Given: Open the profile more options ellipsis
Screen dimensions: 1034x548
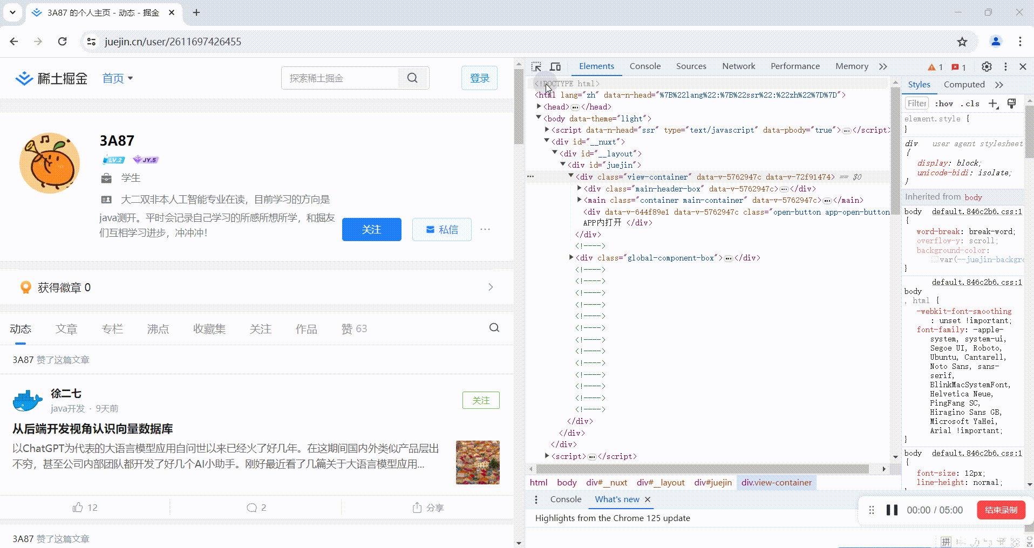Looking at the screenshot, I should (485, 229).
